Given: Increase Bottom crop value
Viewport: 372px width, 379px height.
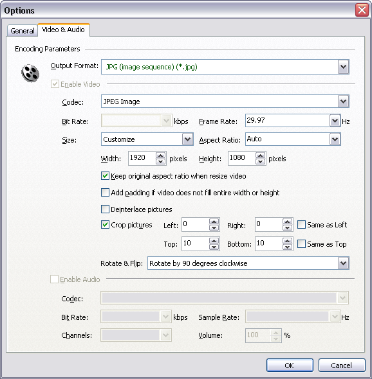Looking at the screenshot, I should pyautogui.click(x=287, y=241).
